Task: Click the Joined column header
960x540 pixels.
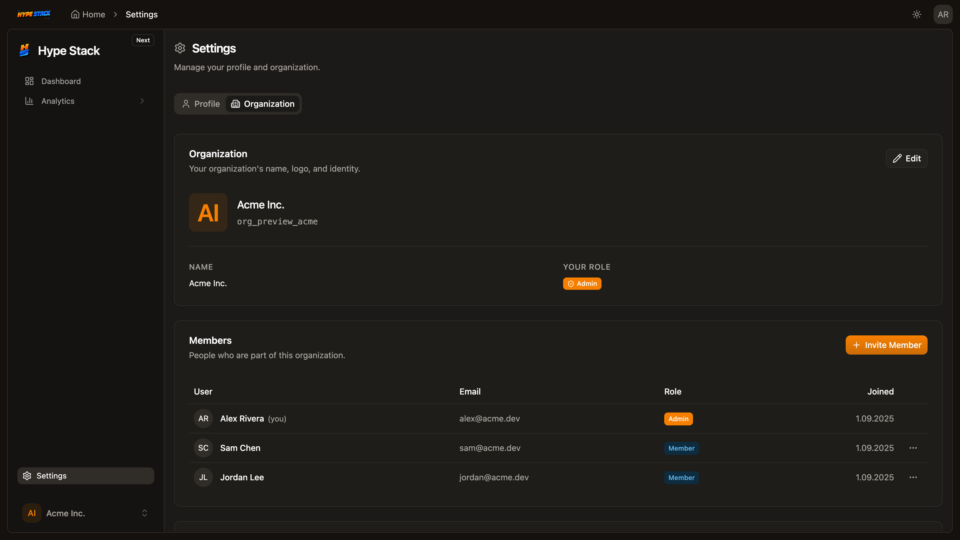Action: [880, 391]
